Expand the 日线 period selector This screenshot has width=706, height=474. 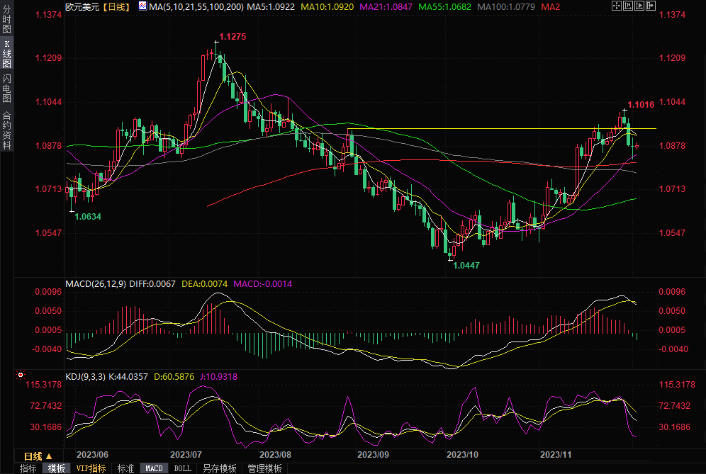(x=38, y=456)
